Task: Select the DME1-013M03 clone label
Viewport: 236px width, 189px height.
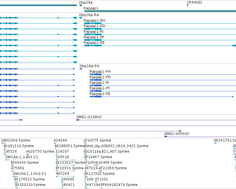Action: pyautogui.click(x=89, y=117)
